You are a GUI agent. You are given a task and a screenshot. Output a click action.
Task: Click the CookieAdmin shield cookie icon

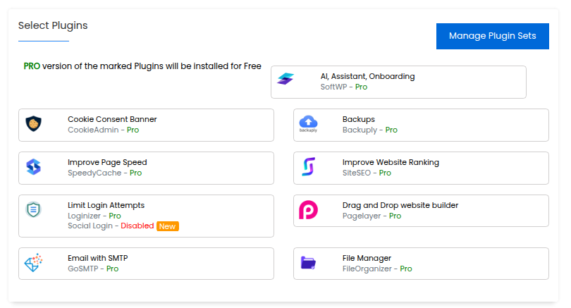[34, 124]
